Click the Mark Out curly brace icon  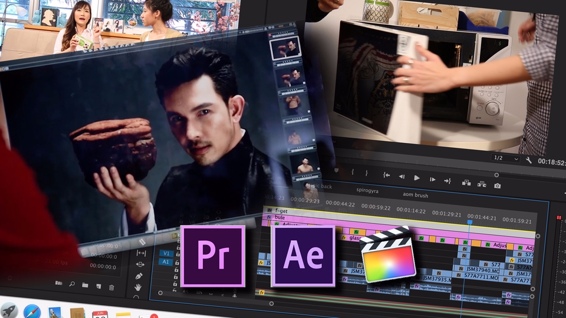[366, 173]
